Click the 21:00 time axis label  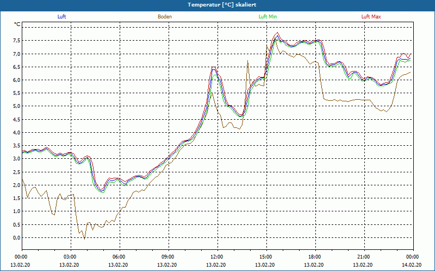click(363, 257)
